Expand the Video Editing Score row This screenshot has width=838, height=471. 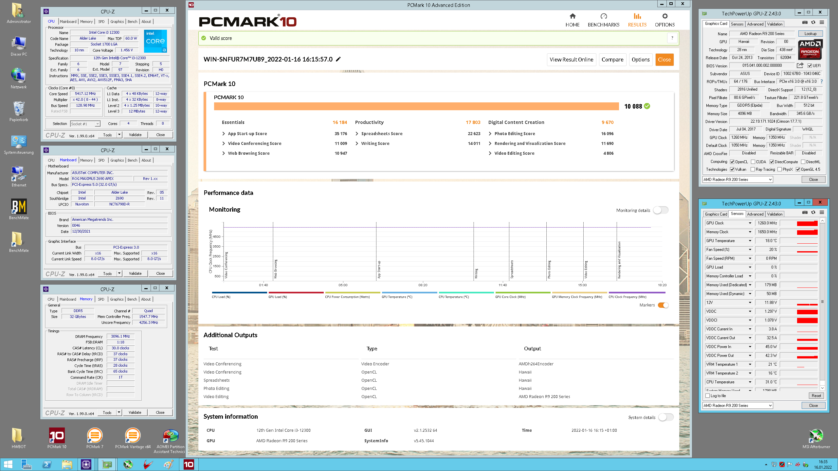point(490,153)
